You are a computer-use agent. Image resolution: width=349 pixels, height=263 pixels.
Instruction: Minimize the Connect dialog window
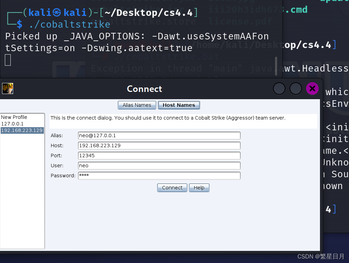279,88
